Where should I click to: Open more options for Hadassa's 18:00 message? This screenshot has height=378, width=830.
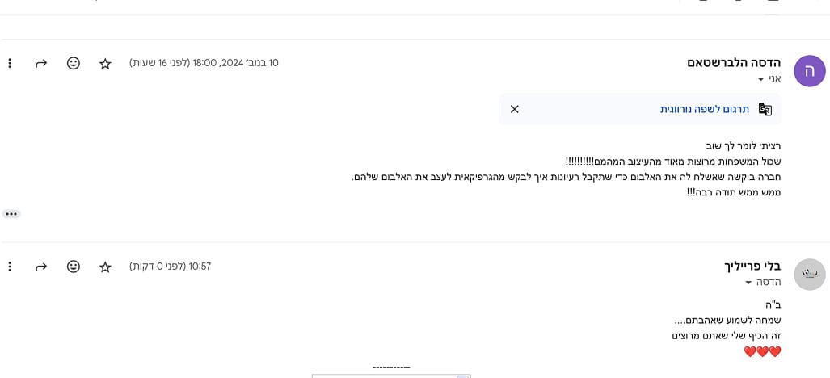click(x=10, y=63)
